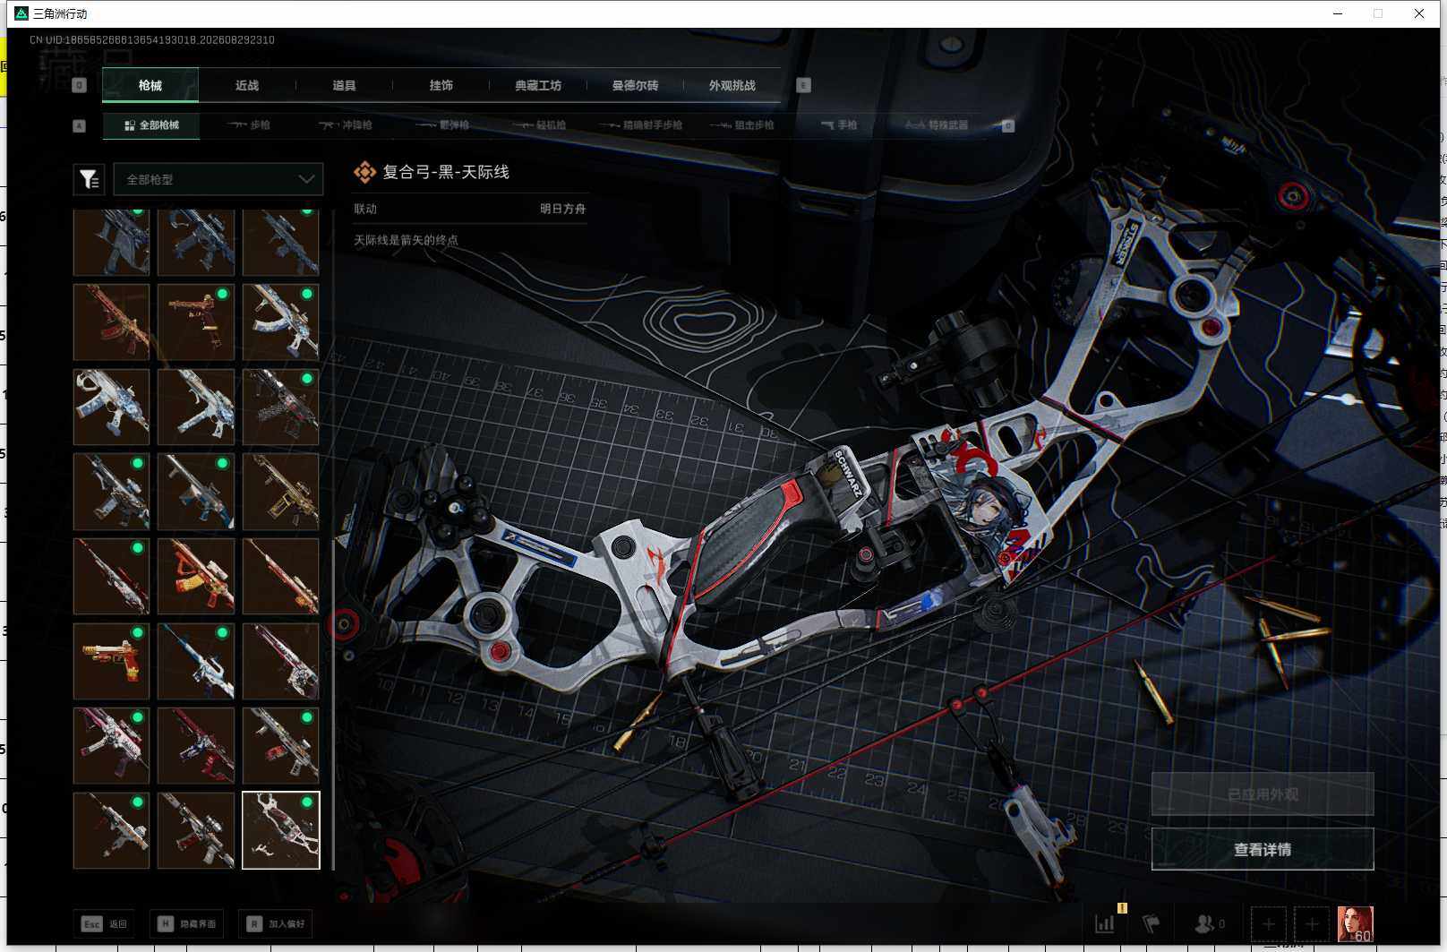Expand the 全部枪型 weapon type dropdown

[x=218, y=180]
